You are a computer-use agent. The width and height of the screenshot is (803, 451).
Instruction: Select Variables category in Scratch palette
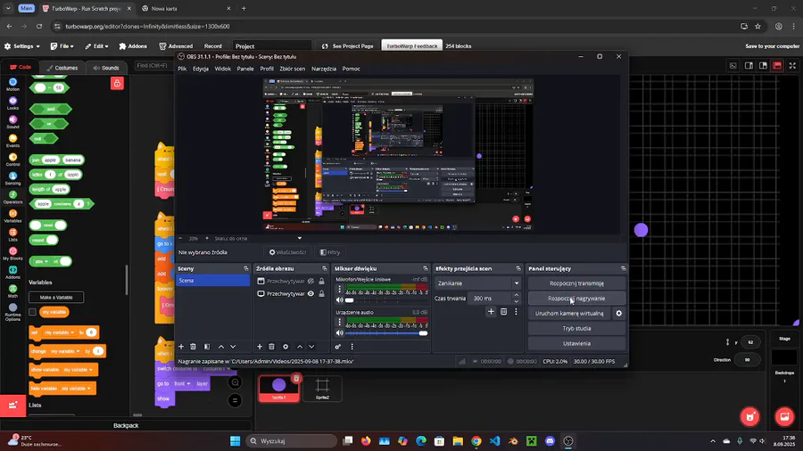click(12, 217)
